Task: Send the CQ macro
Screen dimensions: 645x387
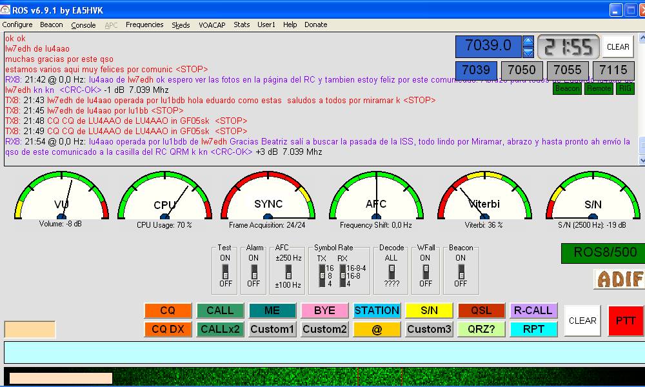Action: pos(168,310)
